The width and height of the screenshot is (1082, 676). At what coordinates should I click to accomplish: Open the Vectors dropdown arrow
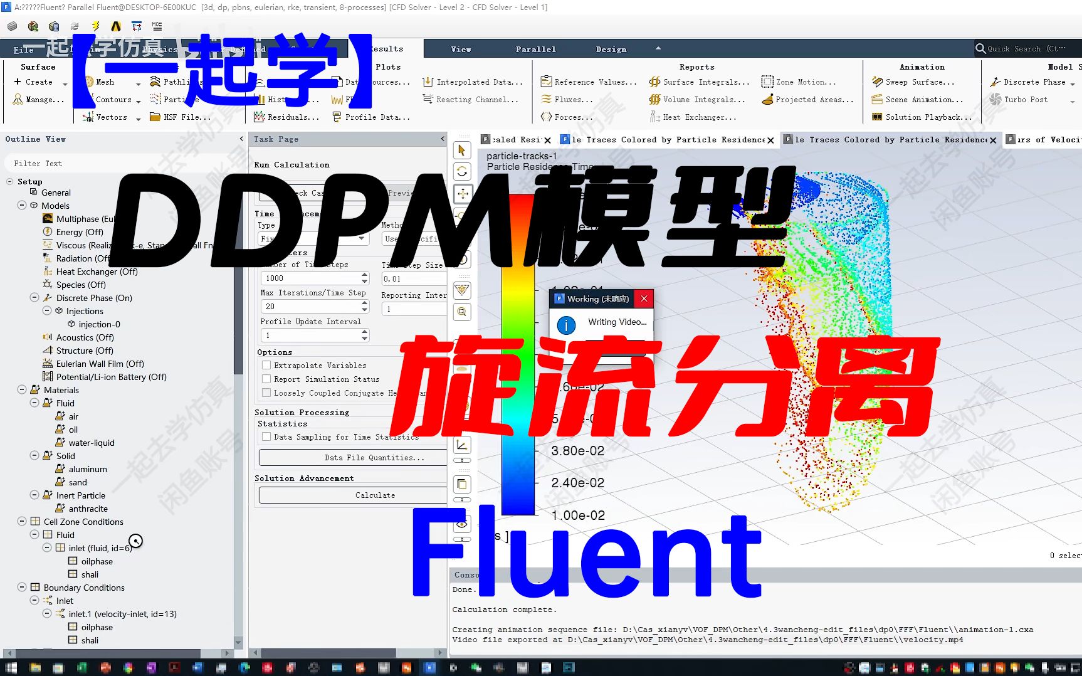[138, 118]
